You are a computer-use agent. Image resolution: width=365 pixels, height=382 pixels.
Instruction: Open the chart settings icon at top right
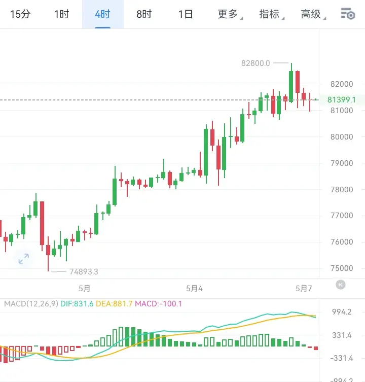click(x=348, y=14)
